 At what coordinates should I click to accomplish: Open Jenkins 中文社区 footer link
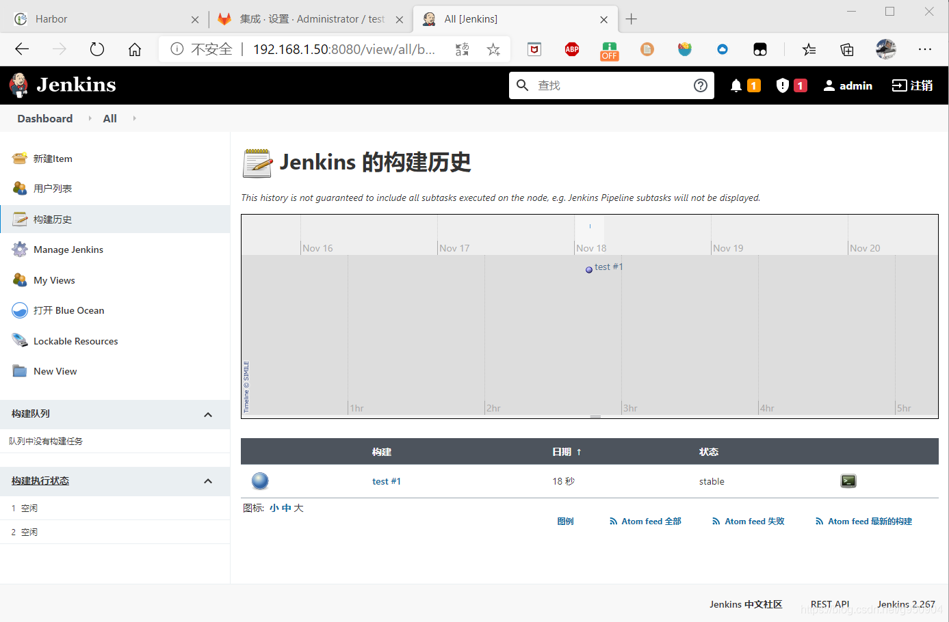tap(746, 604)
